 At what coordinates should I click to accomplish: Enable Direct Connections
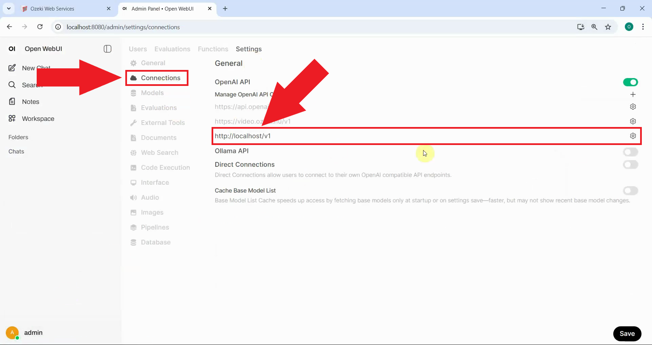point(631,165)
